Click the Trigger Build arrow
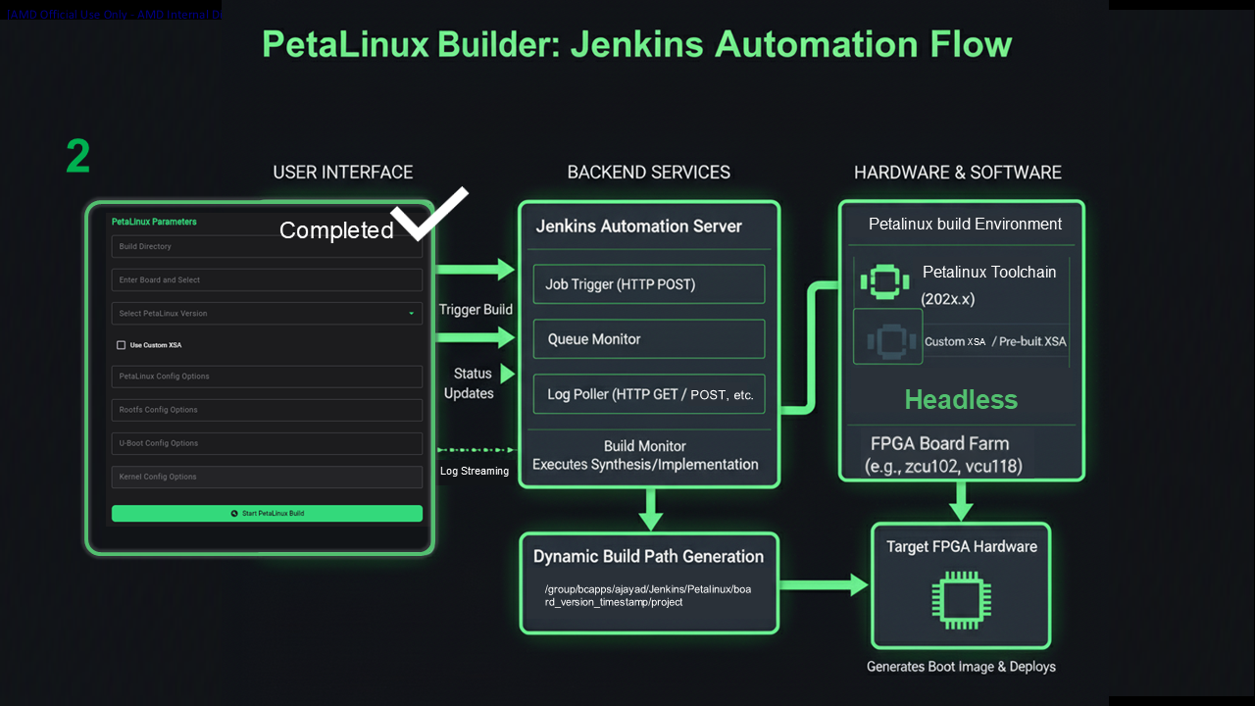Image resolution: width=1255 pixels, height=706 pixels. coord(476,269)
